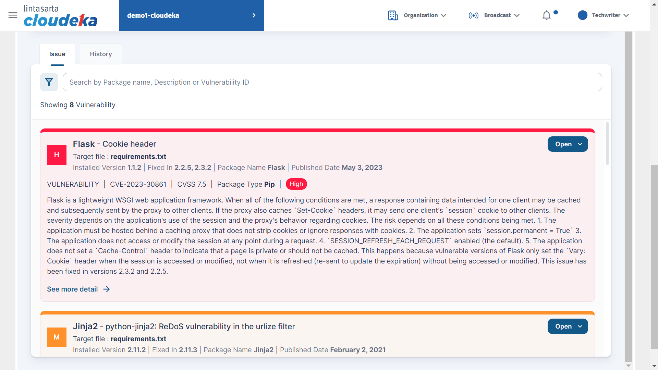Open Jinja2 issue status Open dropdown
The image size is (658, 370).
[568, 326]
